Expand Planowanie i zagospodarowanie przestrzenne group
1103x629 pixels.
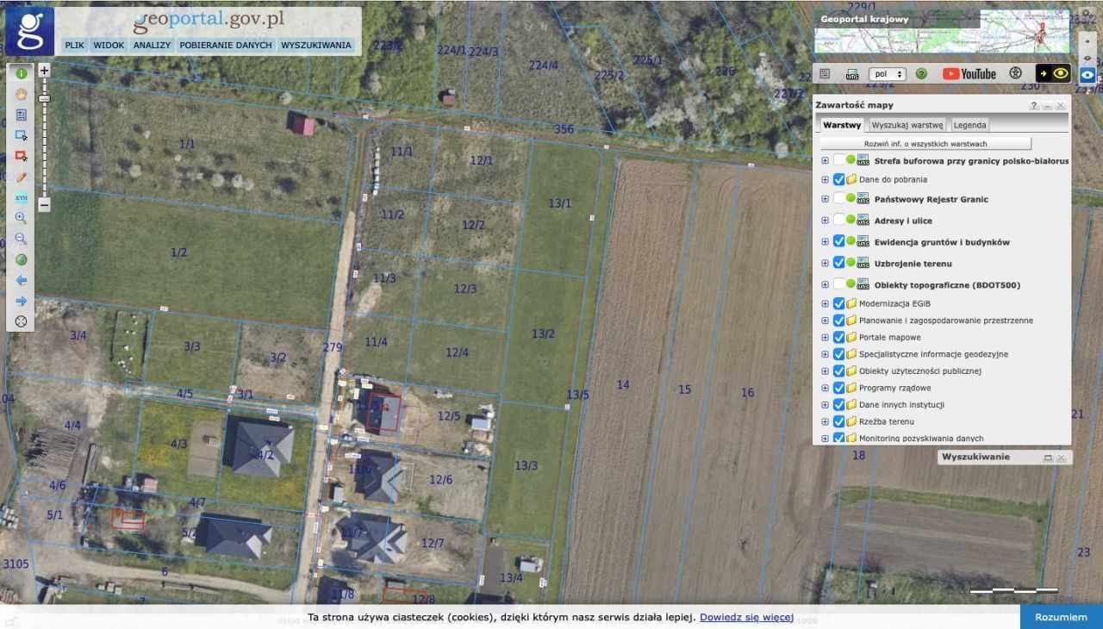click(x=826, y=321)
